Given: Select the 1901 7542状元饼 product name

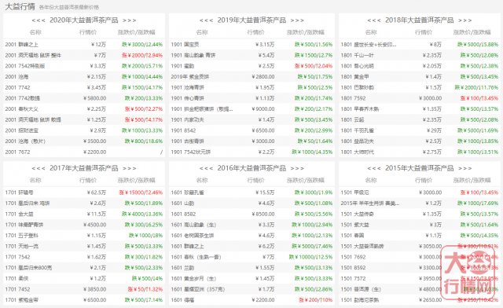Looking at the screenshot, I should tap(191, 152).
